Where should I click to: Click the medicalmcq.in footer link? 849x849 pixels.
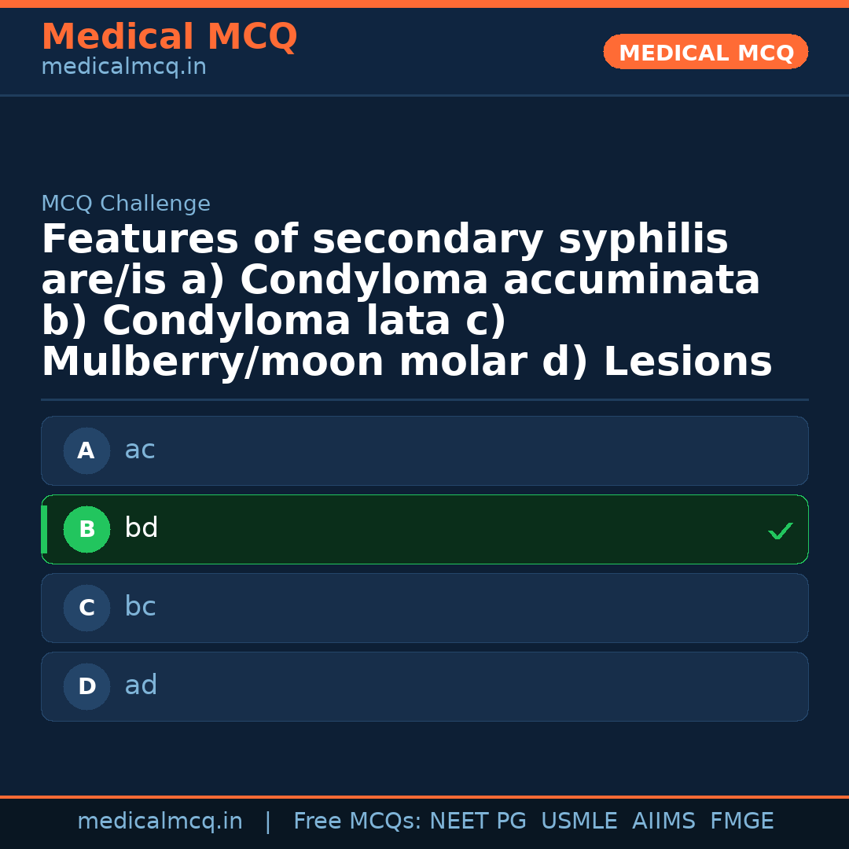(x=160, y=821)
